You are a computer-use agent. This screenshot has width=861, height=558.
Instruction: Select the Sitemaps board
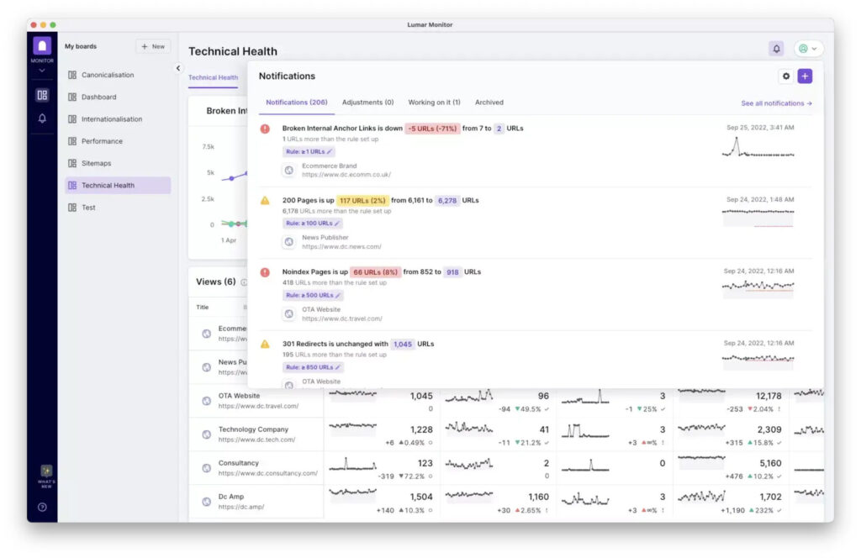96,163
